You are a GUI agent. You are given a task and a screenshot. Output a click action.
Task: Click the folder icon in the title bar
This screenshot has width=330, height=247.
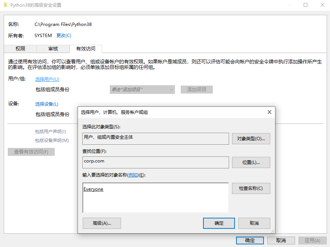pyautogui.click(x=6, y=5)
